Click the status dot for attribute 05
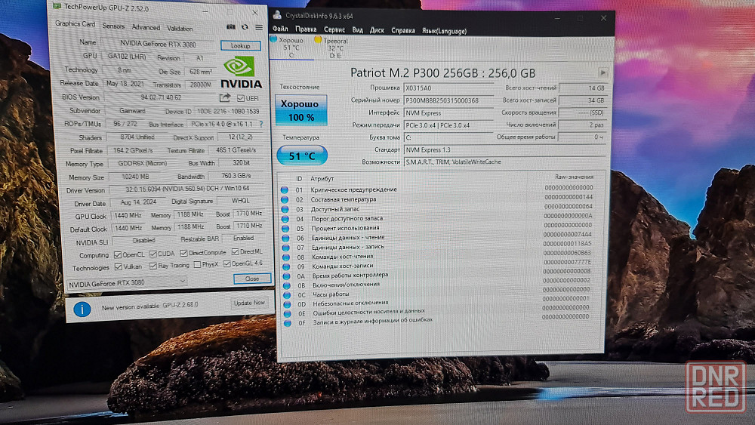 click(x=285, y=228)
